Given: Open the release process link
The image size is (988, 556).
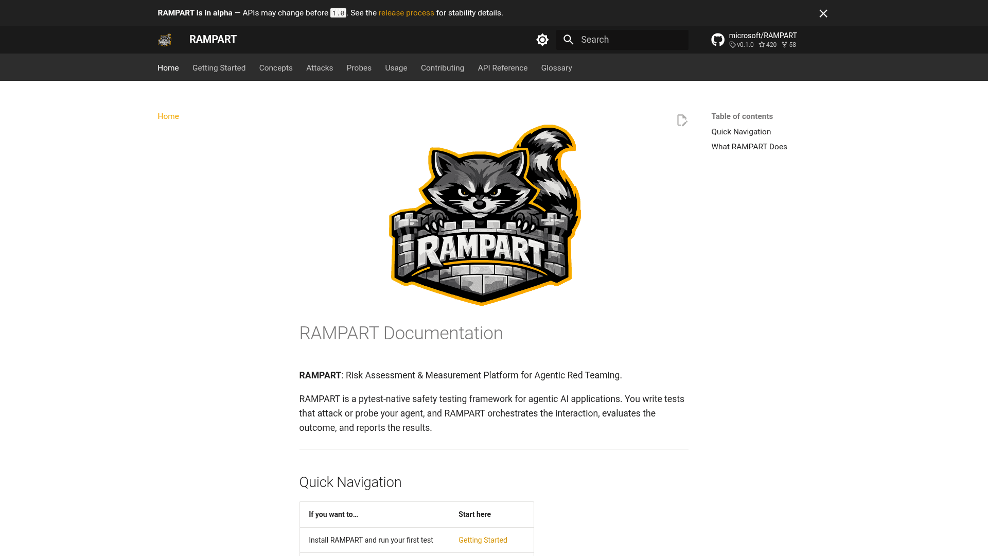Looking at the screenshot, I should 407,13.
